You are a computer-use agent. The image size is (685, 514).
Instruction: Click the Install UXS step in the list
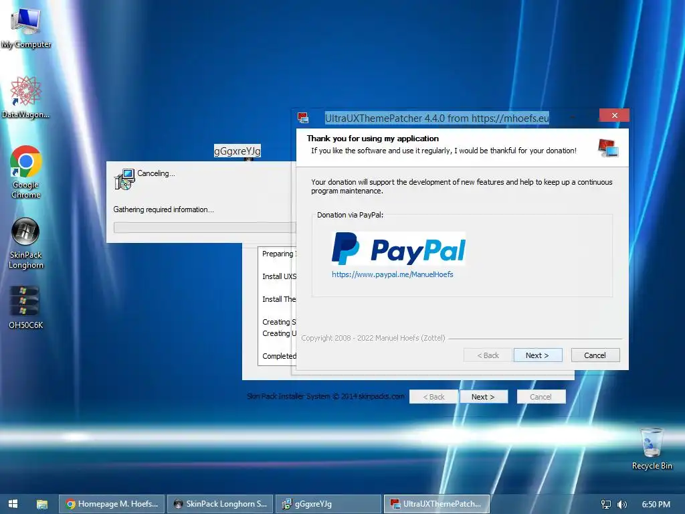[x=279, y=276]
